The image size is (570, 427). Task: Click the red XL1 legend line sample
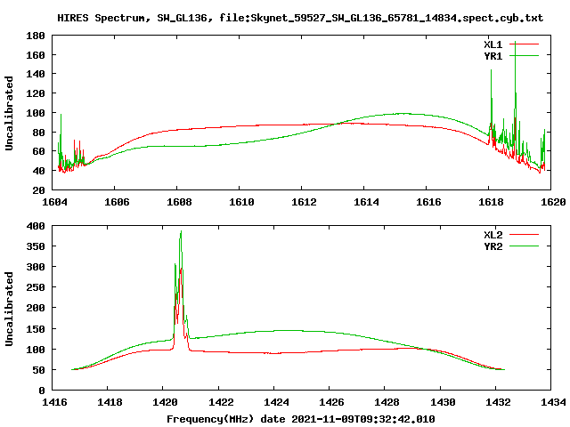tap(524, 44)
